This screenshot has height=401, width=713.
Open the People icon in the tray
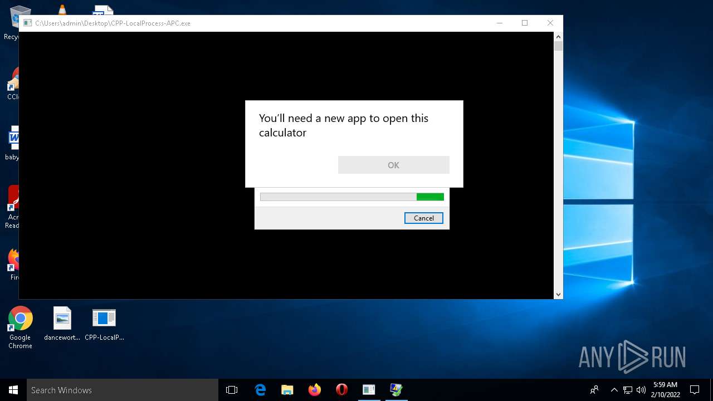pos(595,390)
